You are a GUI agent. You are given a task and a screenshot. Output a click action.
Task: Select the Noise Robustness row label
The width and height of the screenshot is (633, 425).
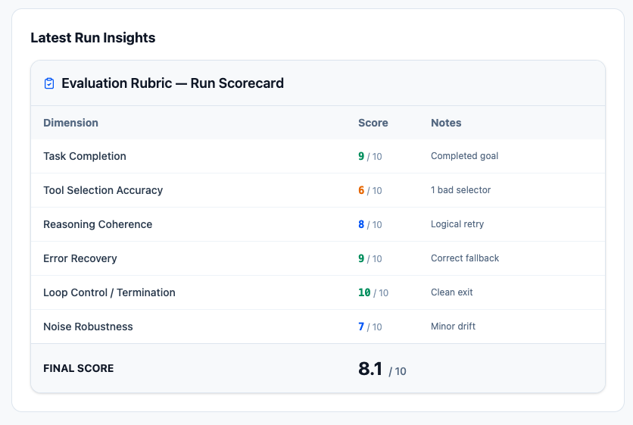88,327
